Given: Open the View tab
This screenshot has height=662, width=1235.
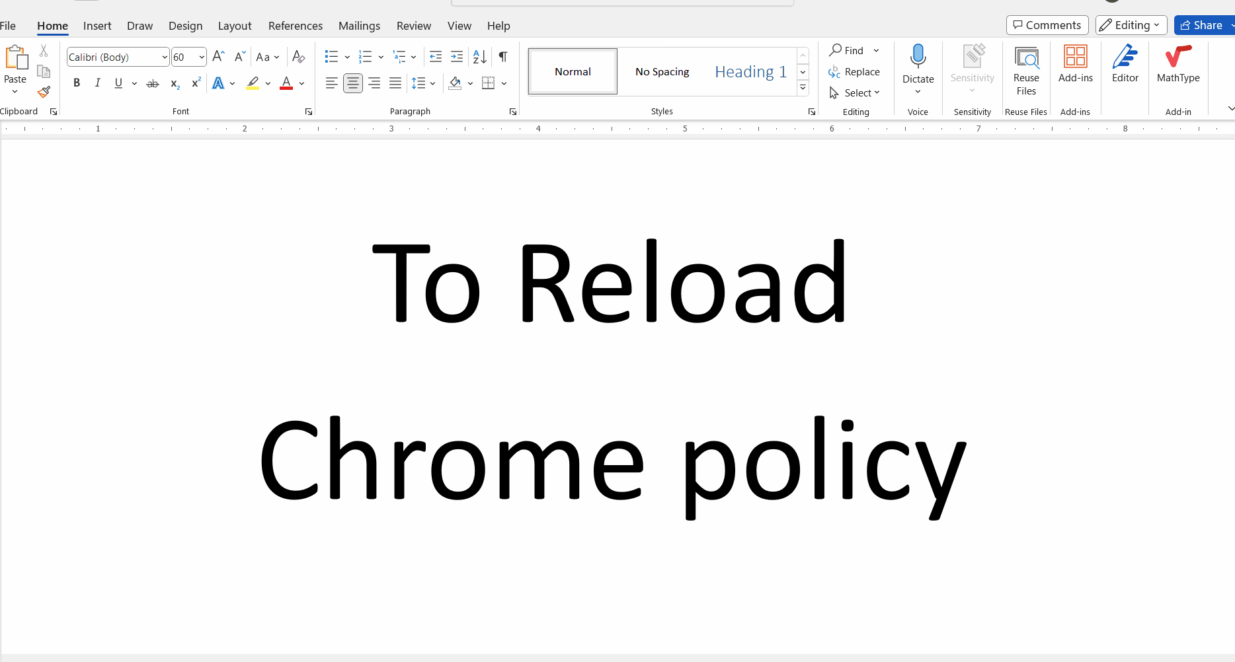Looking at the screenshot, I should point(459,26).
